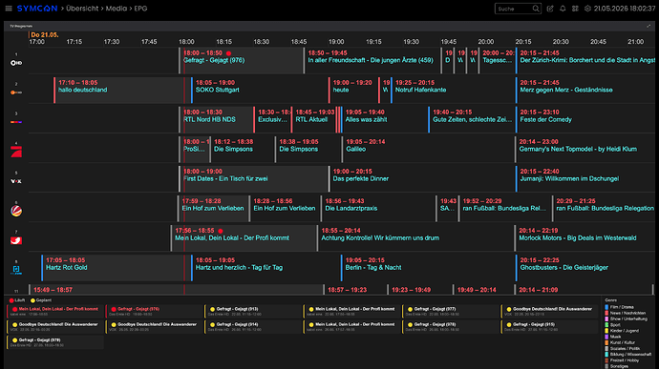This screenshot has width=659, height=369.
Task: Select the Sat.1 channel logo
Action: (16, 211)
